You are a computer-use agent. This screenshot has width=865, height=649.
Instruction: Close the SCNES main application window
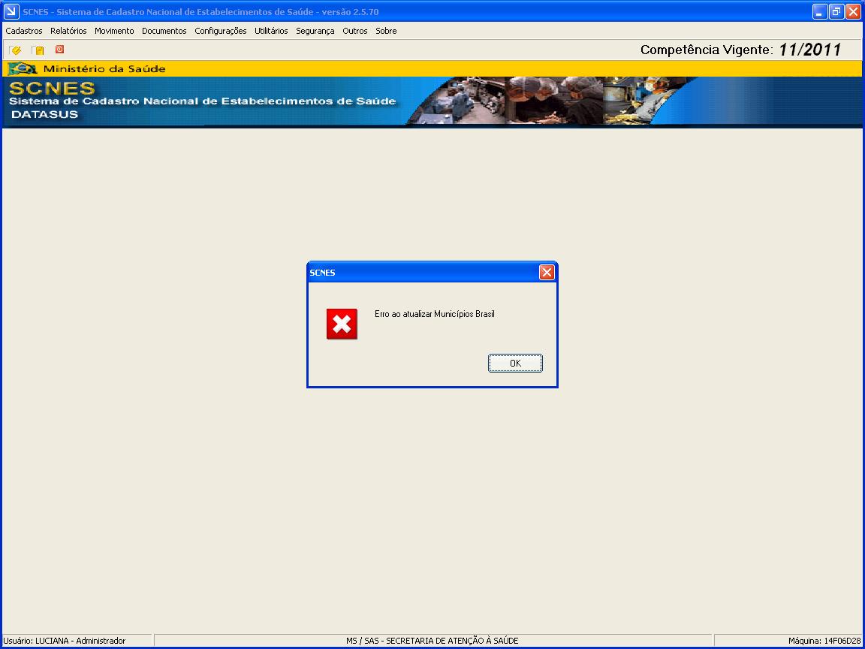coord(853,11)
